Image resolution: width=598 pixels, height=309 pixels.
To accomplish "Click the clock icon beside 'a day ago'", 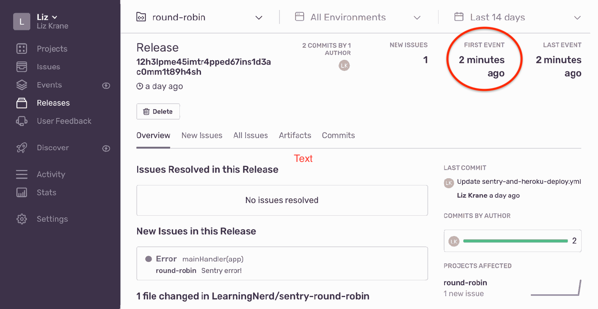I will [x=140, y=86].
